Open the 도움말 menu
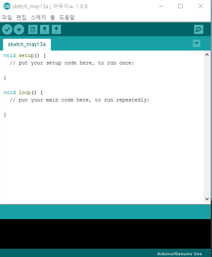The height and width of the screenshot is (257, 212). pos(67,17)
